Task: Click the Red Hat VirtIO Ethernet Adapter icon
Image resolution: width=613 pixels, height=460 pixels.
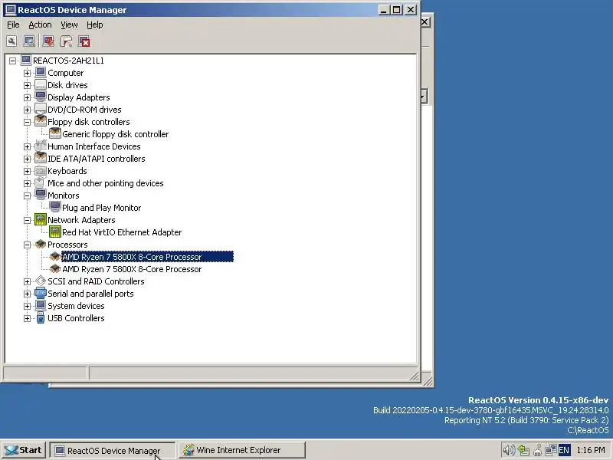Action: [x=55, y=232]
